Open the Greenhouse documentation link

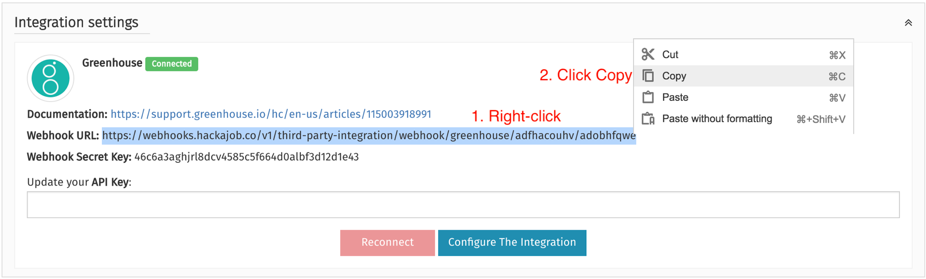pyautogui.click(x=271, y=114)
